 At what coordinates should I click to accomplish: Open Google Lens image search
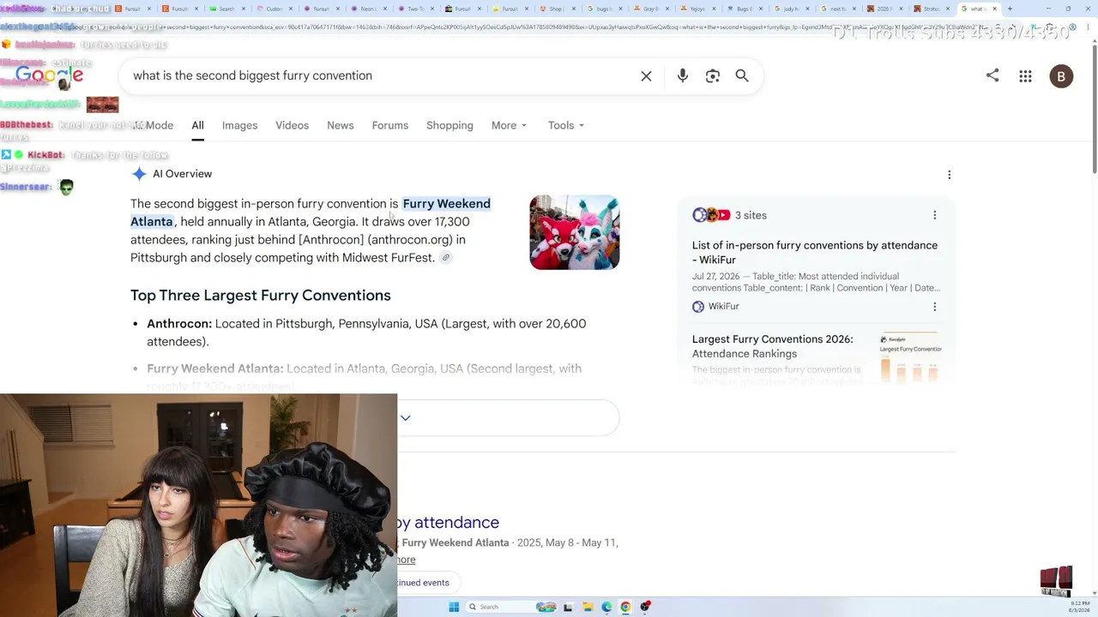[x=713, y=76]
